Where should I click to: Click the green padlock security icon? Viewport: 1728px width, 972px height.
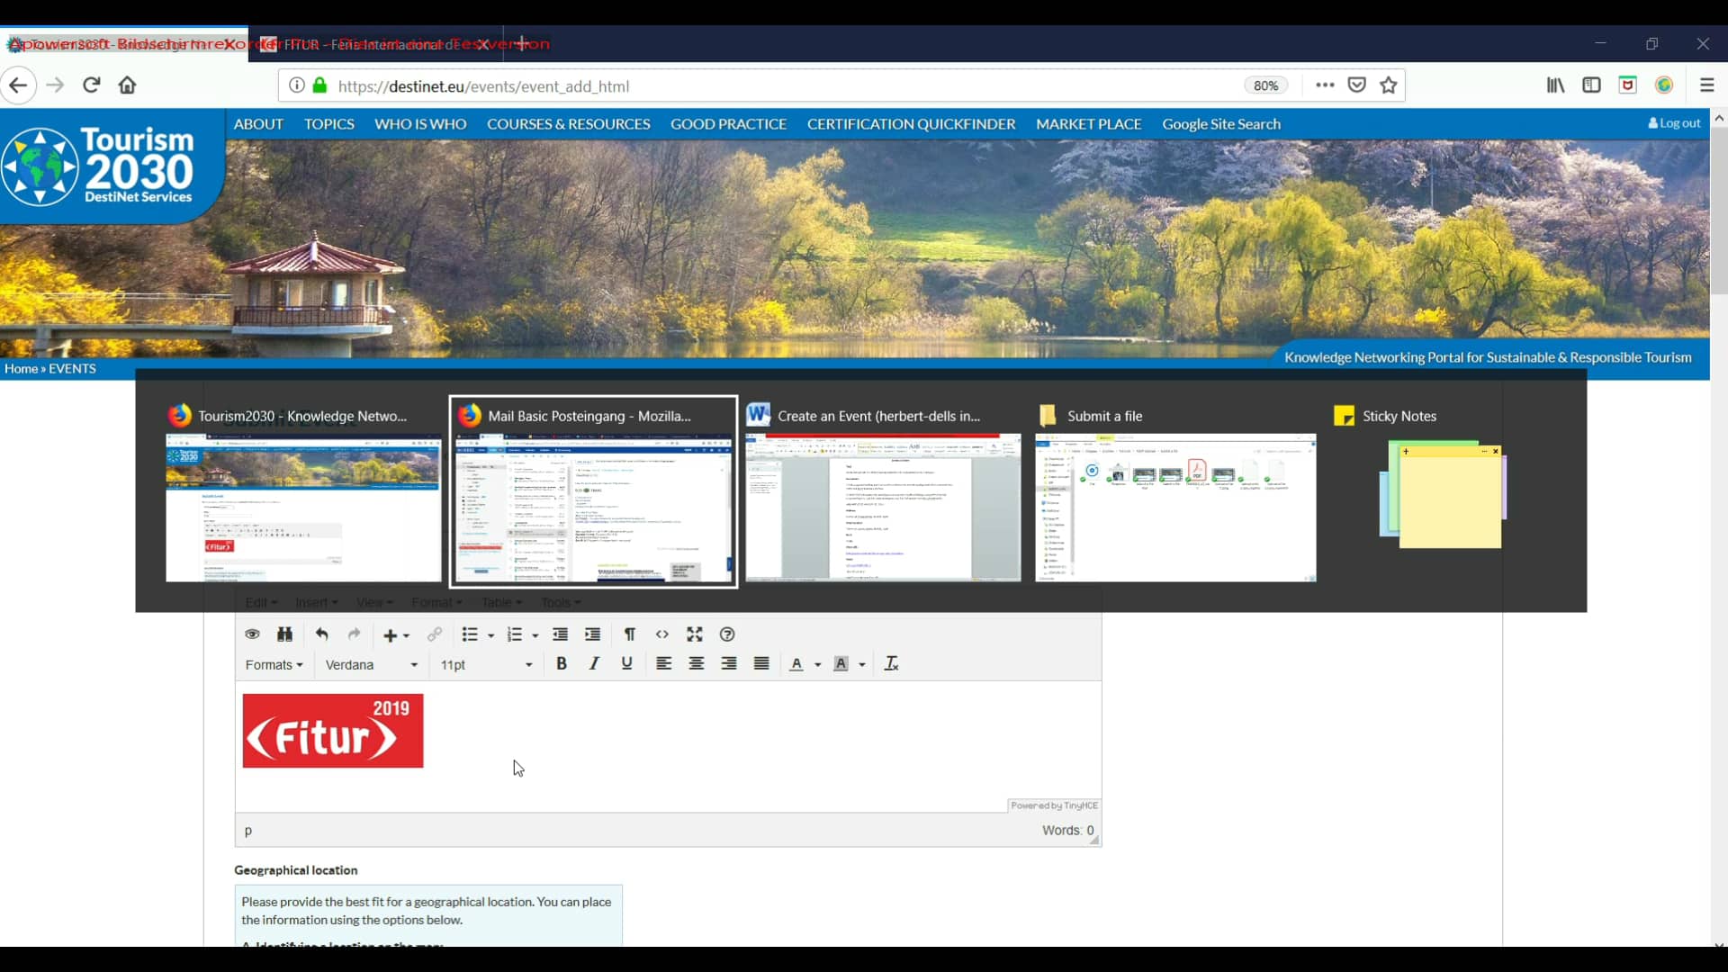(x=319, y=85)
